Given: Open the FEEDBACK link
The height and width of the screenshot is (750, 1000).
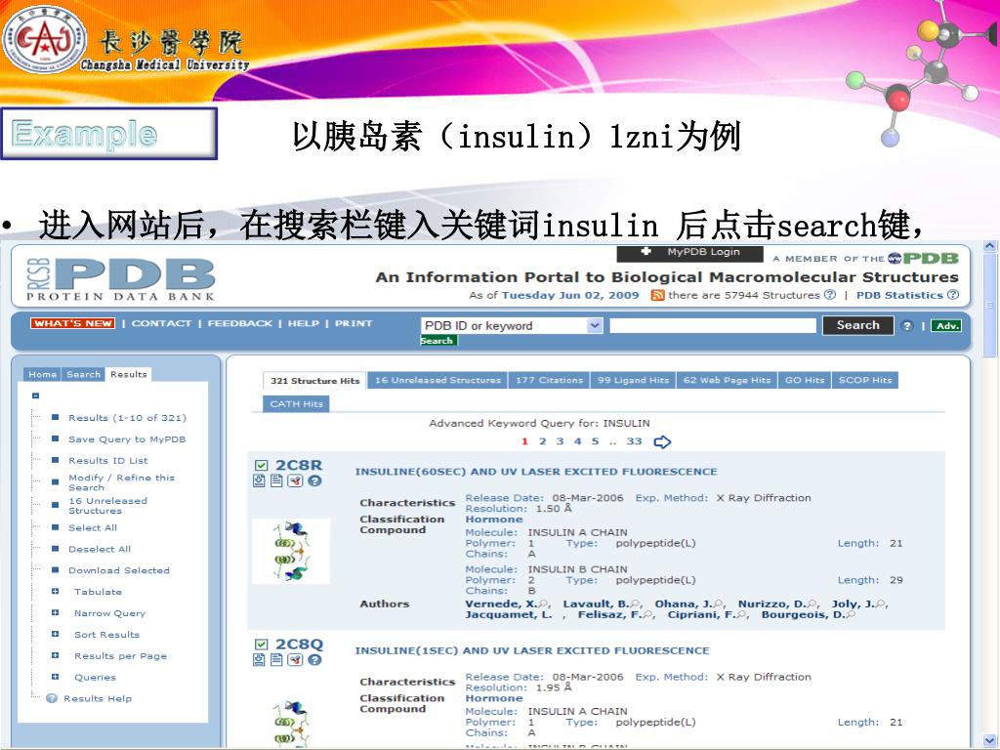Looking at the screenshot, I should click(240, 323).
